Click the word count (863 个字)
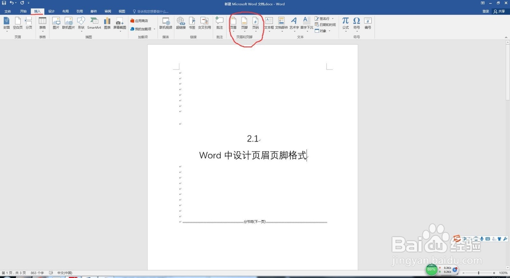The image size is (510, 278). [37, 273]
